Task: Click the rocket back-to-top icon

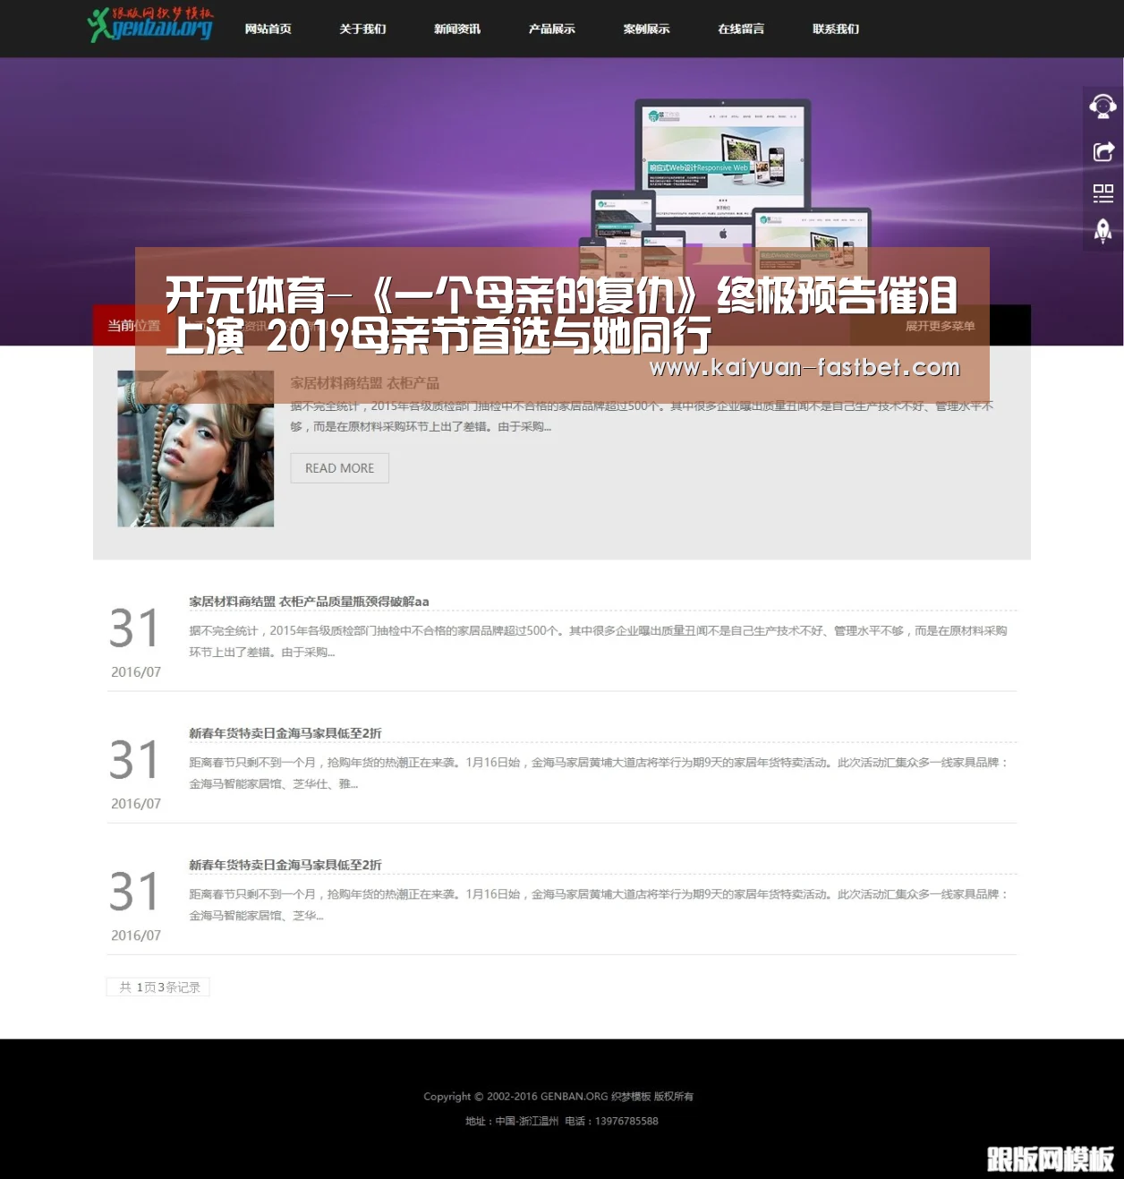Action: [x=1103, y=232]
